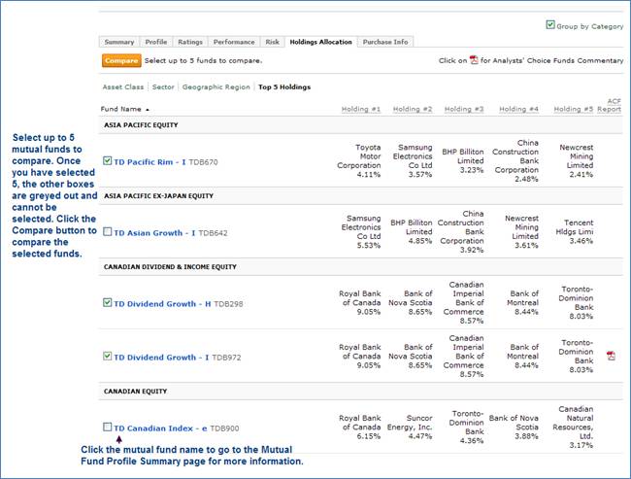Click the CANADIAN EQUITY category heading
This screenshot has width=631, height=479.
pos(135,392)
